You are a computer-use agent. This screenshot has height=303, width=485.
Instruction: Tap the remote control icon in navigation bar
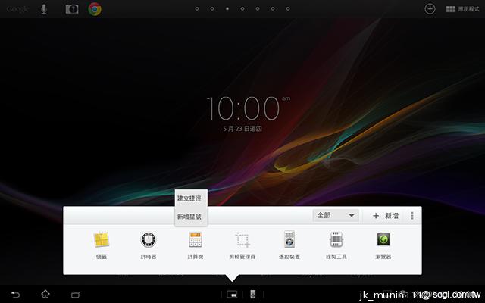point(252,295)
